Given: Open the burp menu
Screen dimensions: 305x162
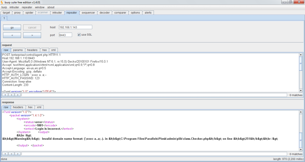Looking at the screenshot, I should [4, 7].
